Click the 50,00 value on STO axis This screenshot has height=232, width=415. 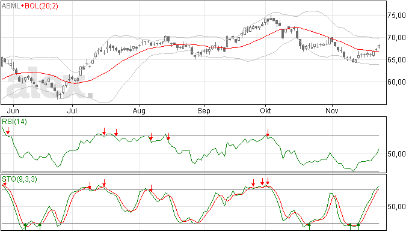(396, 207)
